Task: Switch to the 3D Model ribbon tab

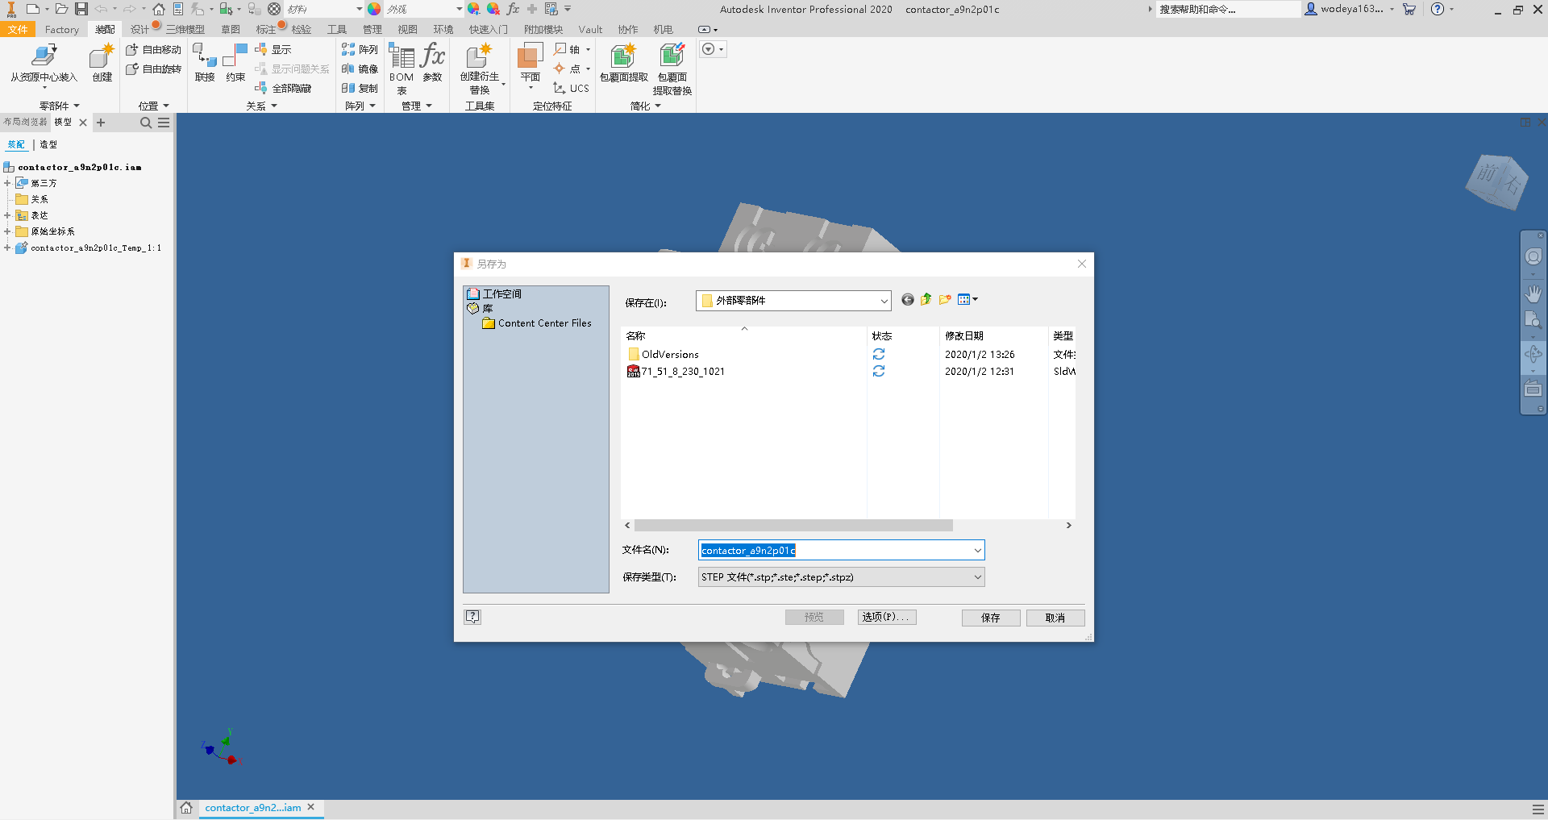Action: coord(185,30)
